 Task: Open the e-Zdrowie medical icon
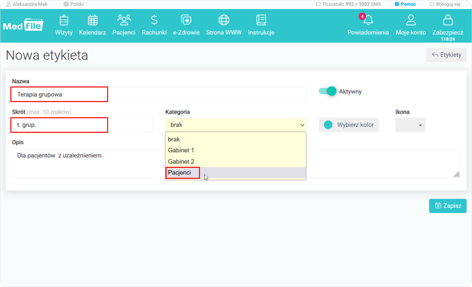[186, 20]
